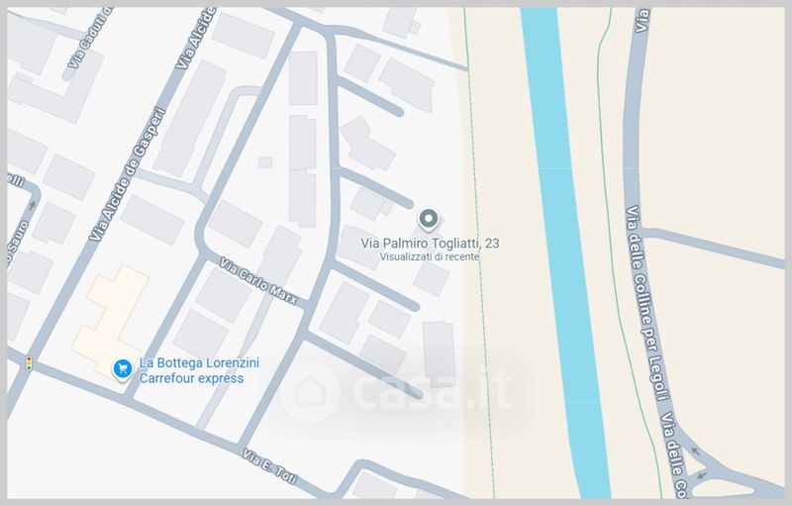Click Via delle Colline per Legoli label
This screenshot has width=792, height=506.
pyautogui.click(x=648, y=303)
